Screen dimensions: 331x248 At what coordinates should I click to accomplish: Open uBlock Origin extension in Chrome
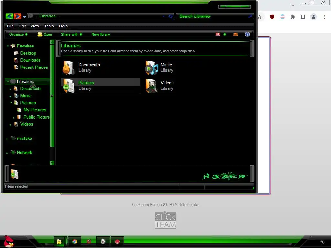click(272, 17)
